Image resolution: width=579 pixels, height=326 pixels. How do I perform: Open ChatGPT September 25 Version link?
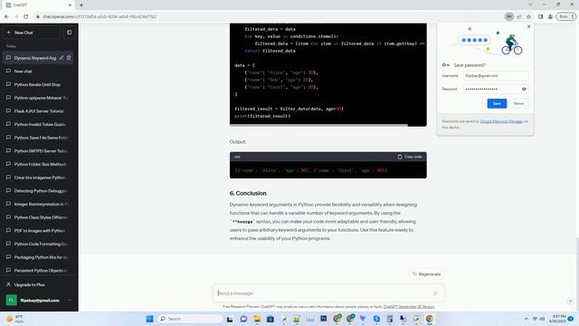click(409, 307)
